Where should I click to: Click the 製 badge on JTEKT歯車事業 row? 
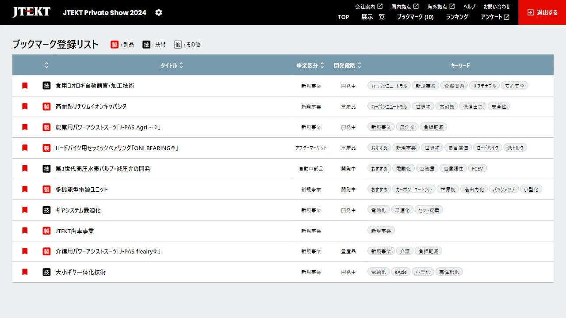coord(46,231)
